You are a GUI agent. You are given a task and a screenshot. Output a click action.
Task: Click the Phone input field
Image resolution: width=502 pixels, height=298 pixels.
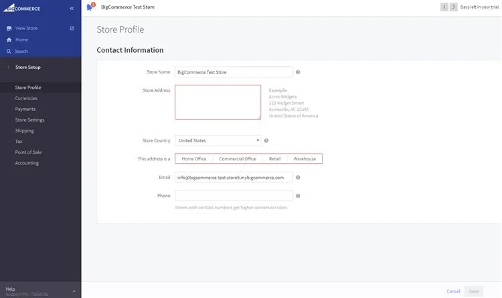tap(234, 196)
